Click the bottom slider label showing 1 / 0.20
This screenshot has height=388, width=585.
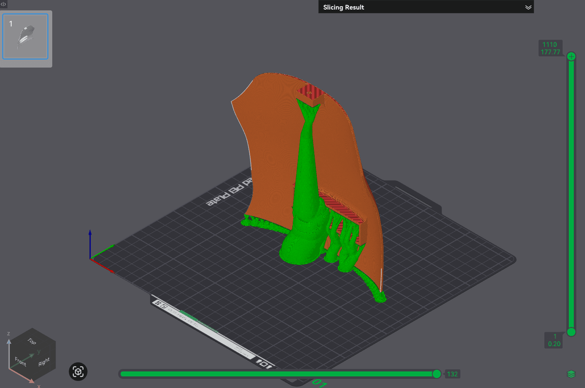(x=553, y=340)
